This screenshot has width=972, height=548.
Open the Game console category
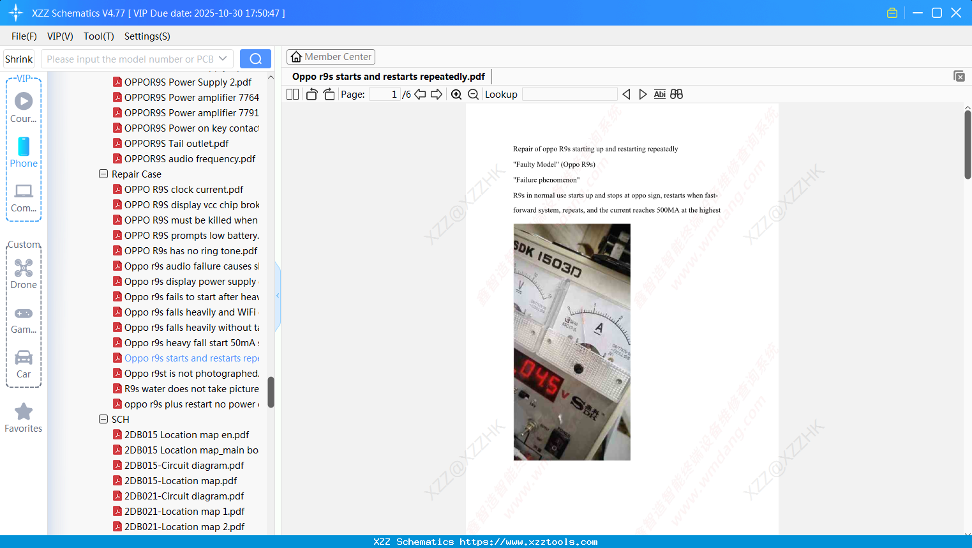coord(24,319)
